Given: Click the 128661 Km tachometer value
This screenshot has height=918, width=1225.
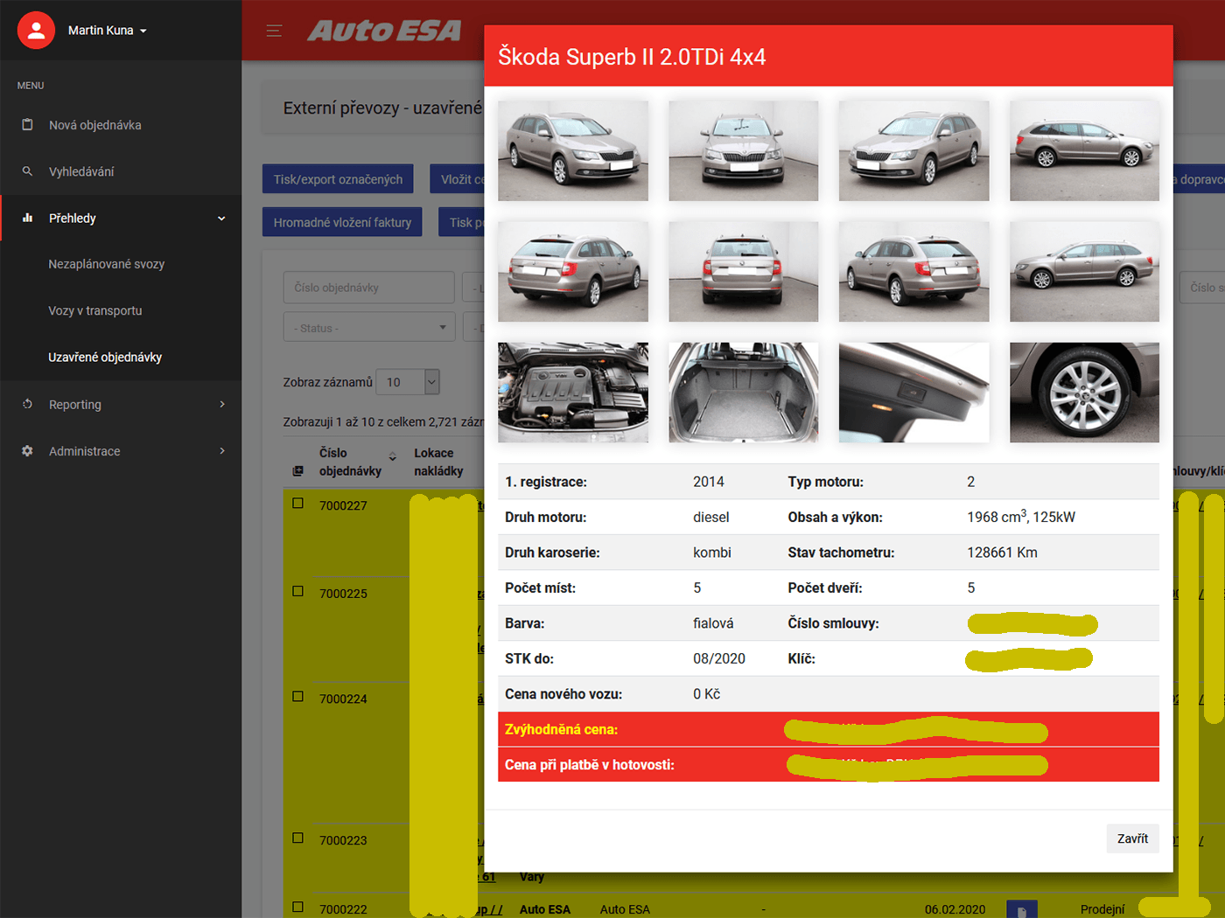Looking at the screenshot, I should pos(1002,553).
